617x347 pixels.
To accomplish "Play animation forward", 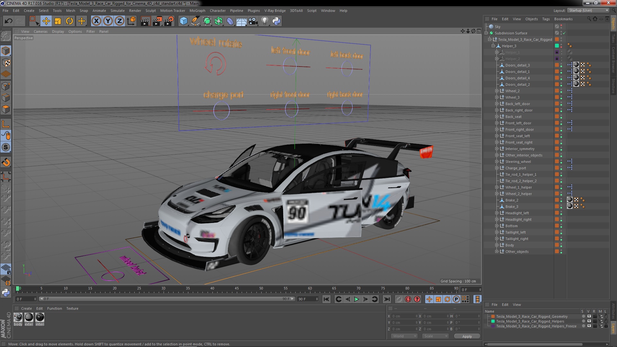I will click(356, 299).
